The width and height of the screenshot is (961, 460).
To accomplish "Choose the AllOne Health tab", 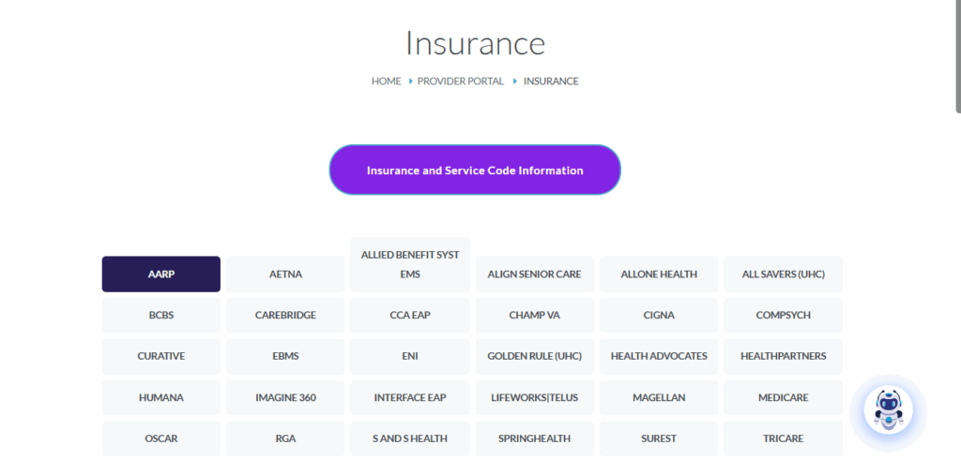I will tap(659, 275).
